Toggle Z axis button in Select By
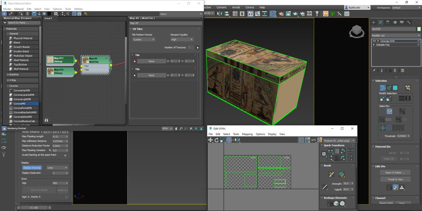The height and width of the screenshot is (211, 422). [401, 128]
